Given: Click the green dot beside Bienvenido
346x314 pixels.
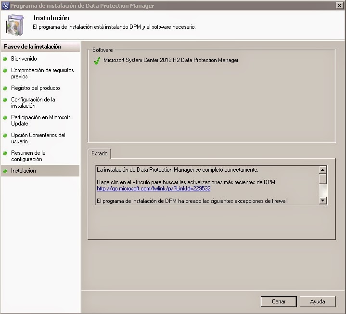Looking at the screenshot, I should tap(5, 59).
